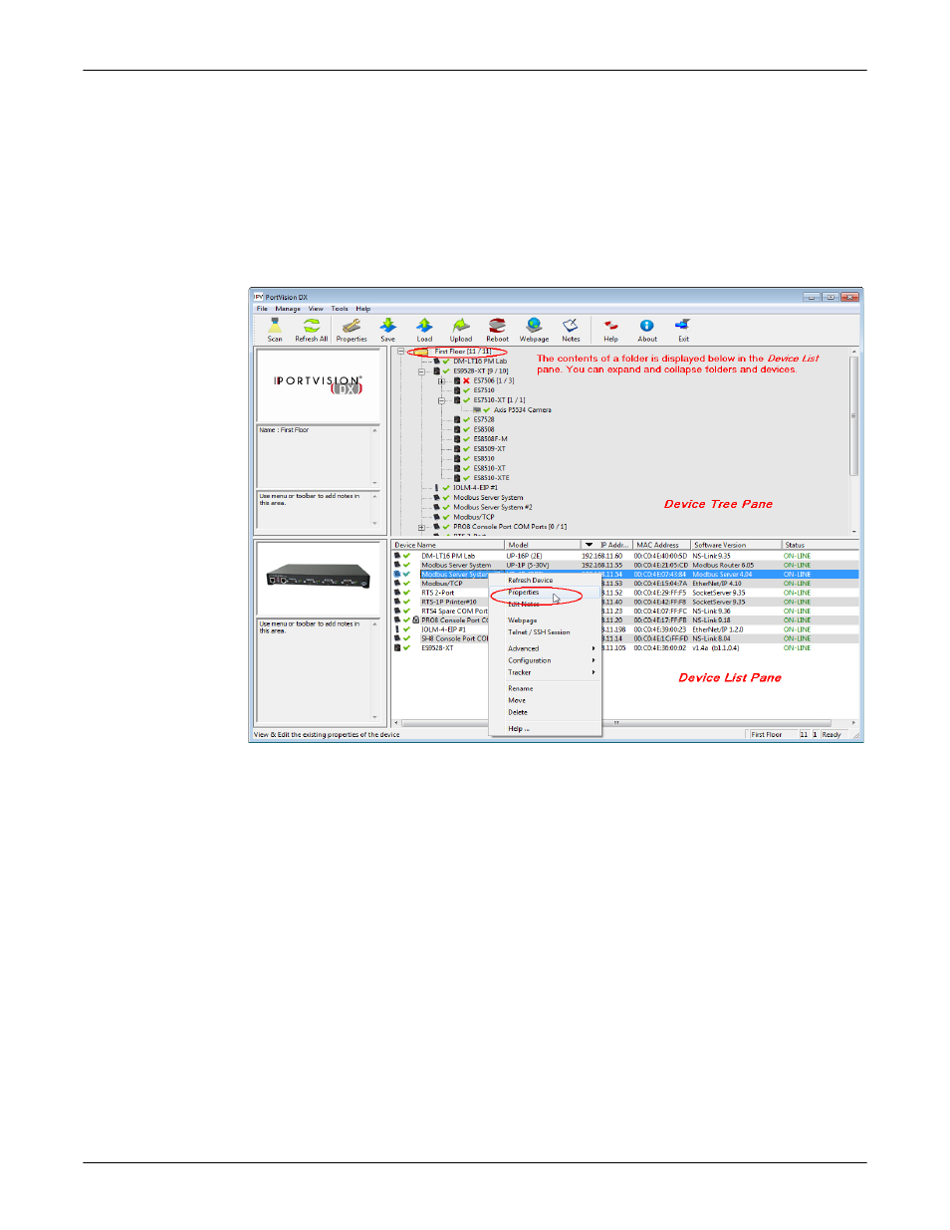Open the Configuration submenu
This screenshot has height=1230, width=950.
(546, 660)
